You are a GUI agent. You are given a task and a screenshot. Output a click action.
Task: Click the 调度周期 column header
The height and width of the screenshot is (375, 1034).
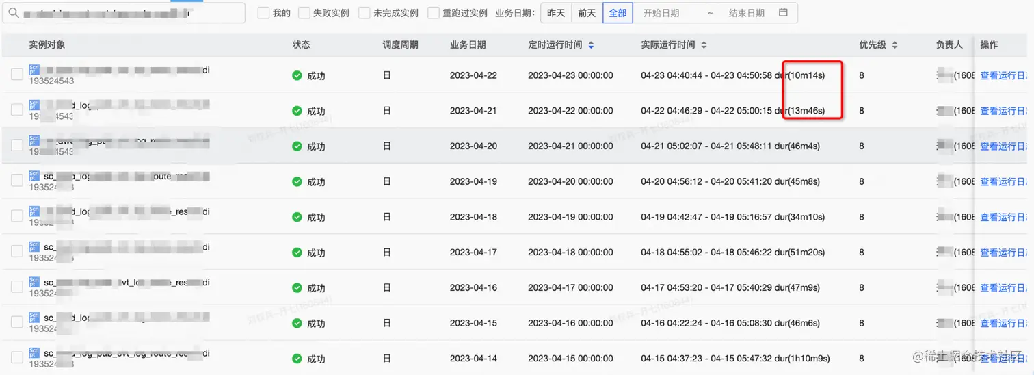pos(400,44)
